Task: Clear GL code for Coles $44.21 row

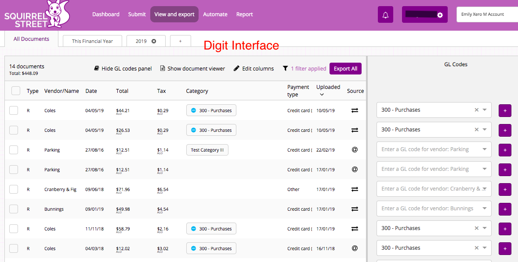Action: click(x=476, y=110)
